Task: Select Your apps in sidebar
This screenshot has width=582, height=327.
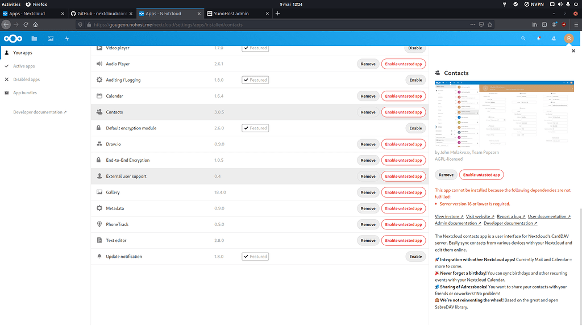Action: pos(23,53)
